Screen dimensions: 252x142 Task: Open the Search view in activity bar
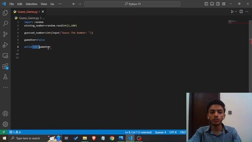pyautogui.click(x=5, y=24)
